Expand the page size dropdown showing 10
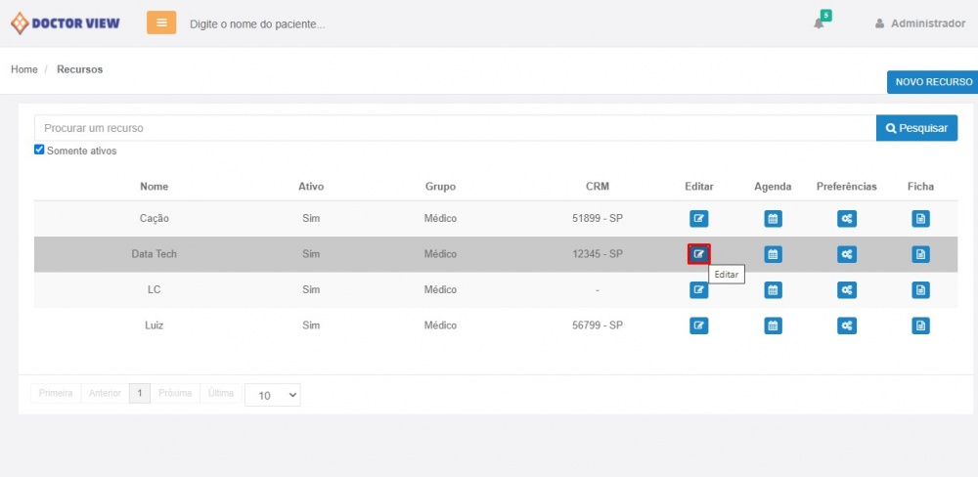This screenshot has width=978, height=477. coord(273,395)
